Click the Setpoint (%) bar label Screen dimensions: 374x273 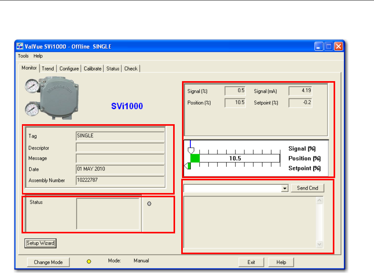coord(305,168)
